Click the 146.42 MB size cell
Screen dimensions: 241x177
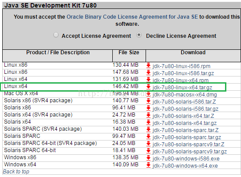click(x=126, y=86)
